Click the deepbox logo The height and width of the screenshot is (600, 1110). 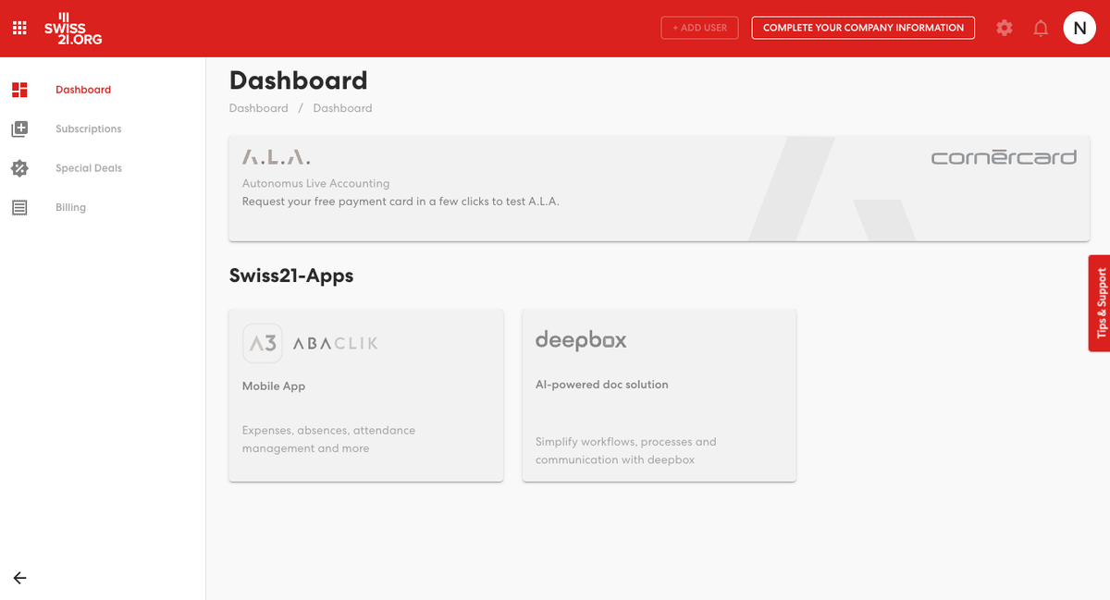581,340
